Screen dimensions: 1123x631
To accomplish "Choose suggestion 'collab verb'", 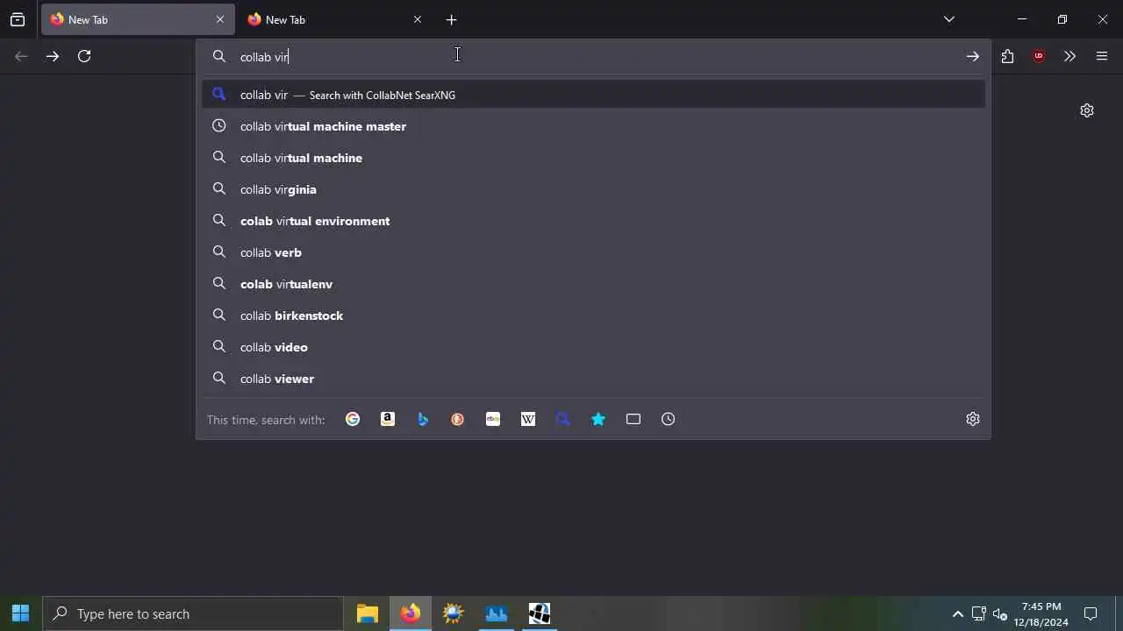I will 593,252.
